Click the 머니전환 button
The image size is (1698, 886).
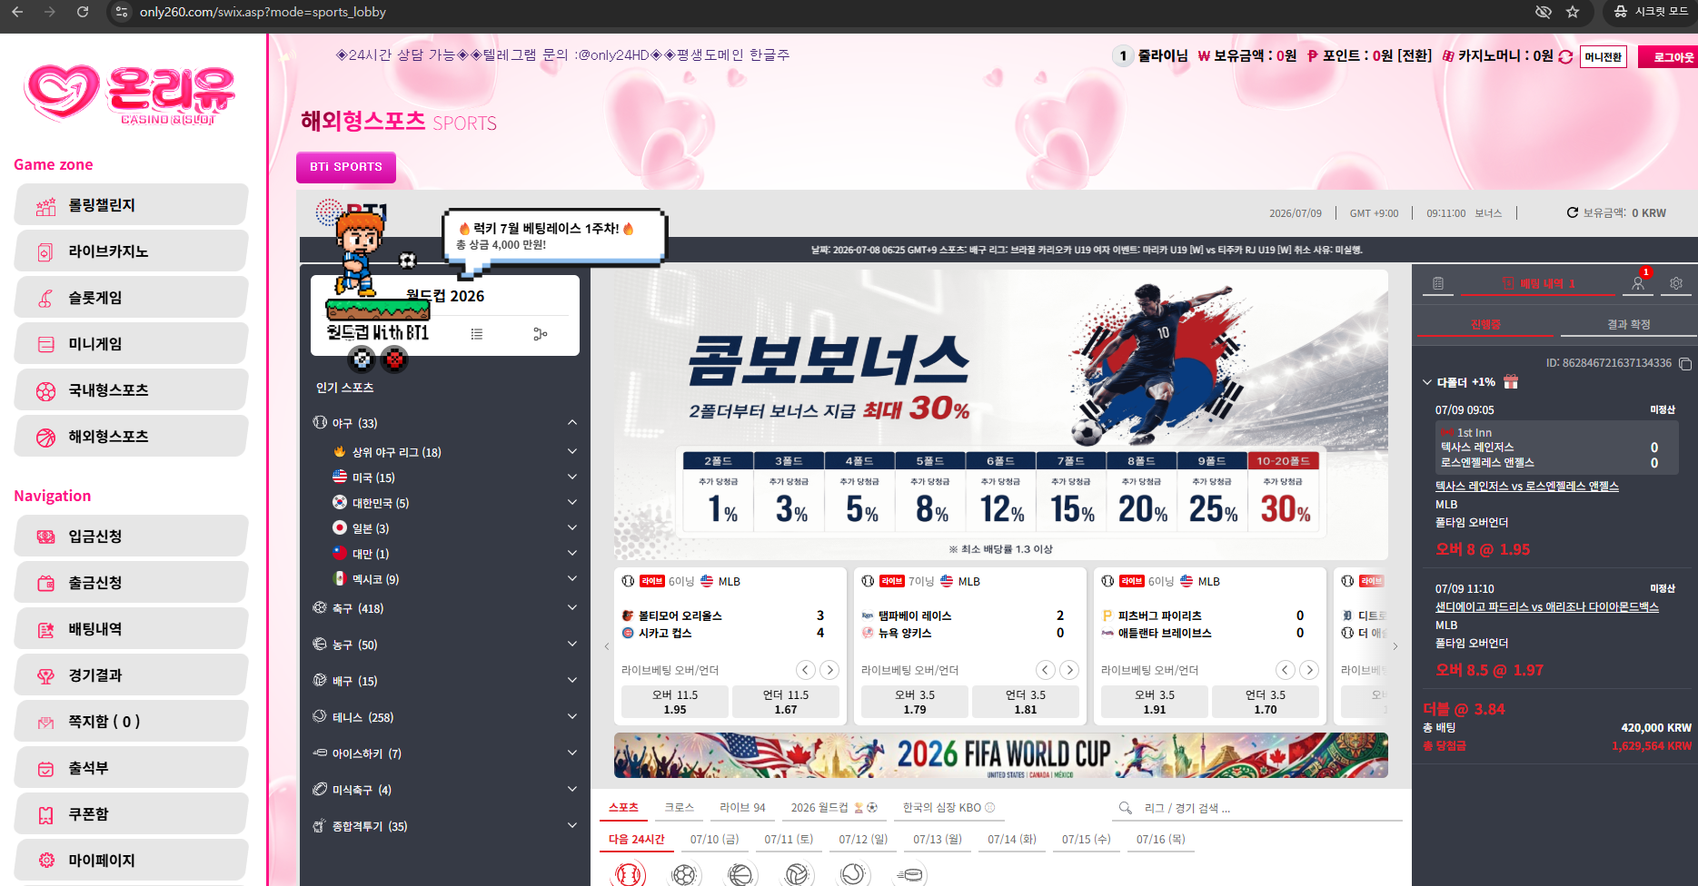pos(1604,56)
